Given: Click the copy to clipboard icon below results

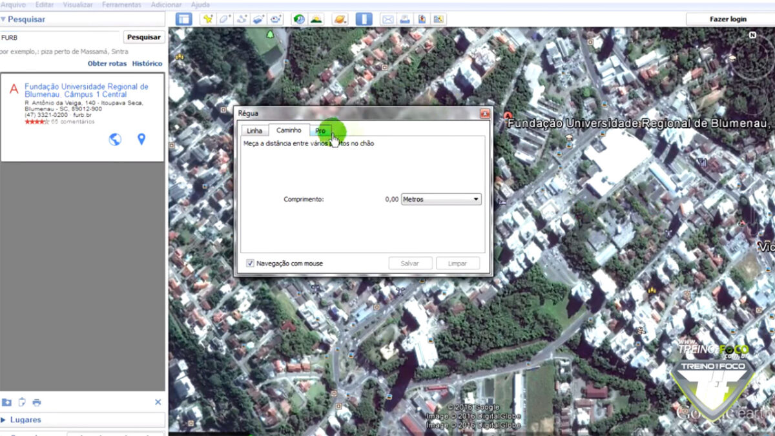Looking at the screenshot, I should [22, 402].
